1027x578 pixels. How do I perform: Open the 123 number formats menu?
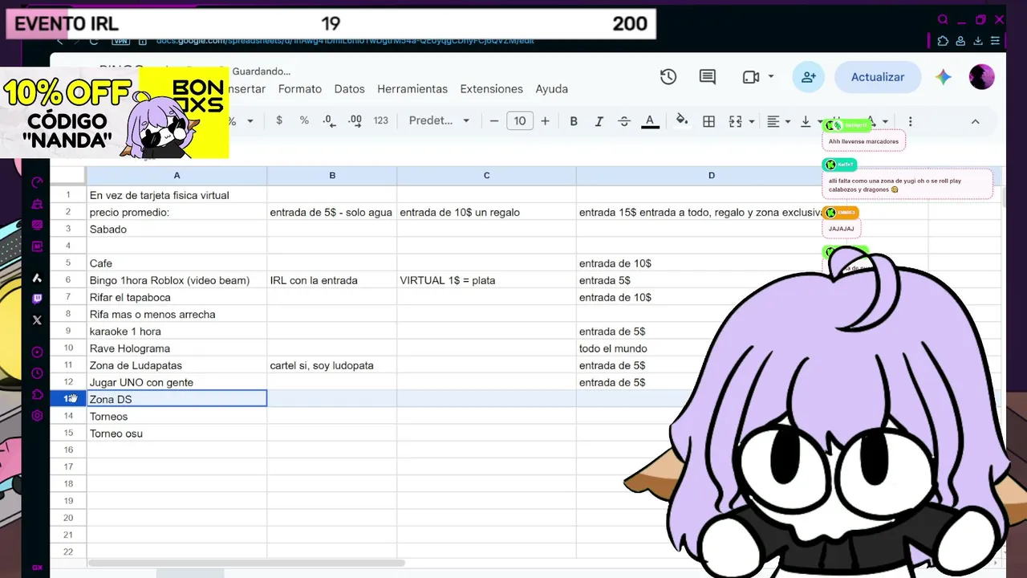[x=381, y=120]
